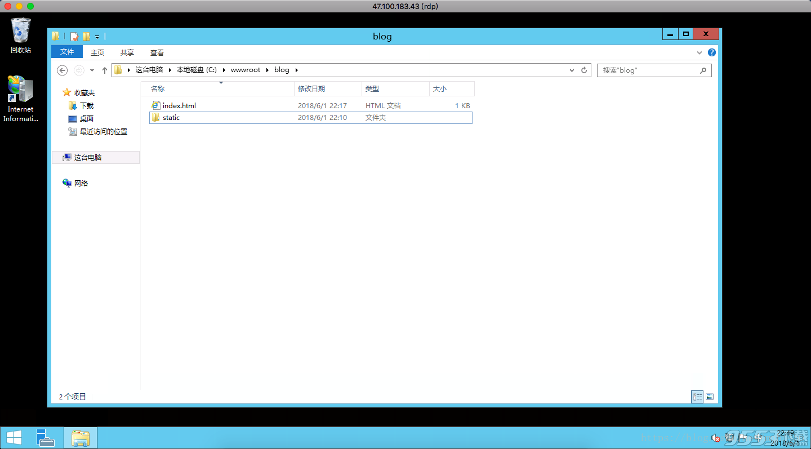Screen dimensions: 811x449
Task: Click the search magnifier icon
Action: click(703, 70)
